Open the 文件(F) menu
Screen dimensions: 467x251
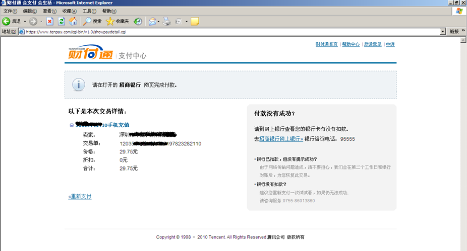point(11,11)
